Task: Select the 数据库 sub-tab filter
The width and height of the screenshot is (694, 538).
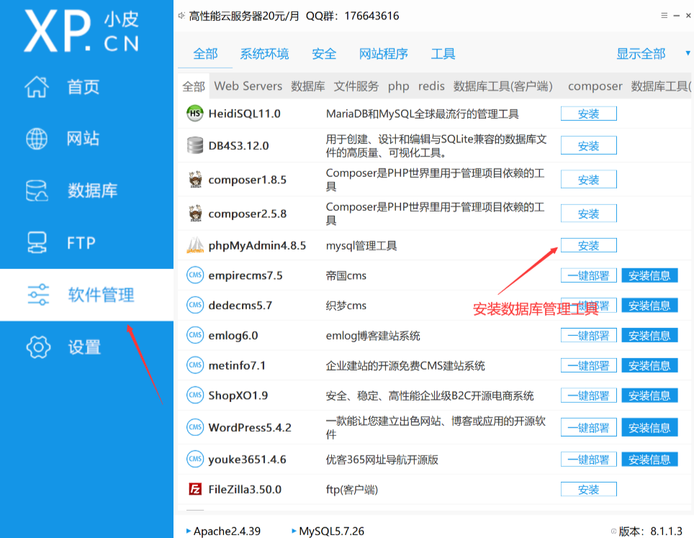Action: pos(308,86)
